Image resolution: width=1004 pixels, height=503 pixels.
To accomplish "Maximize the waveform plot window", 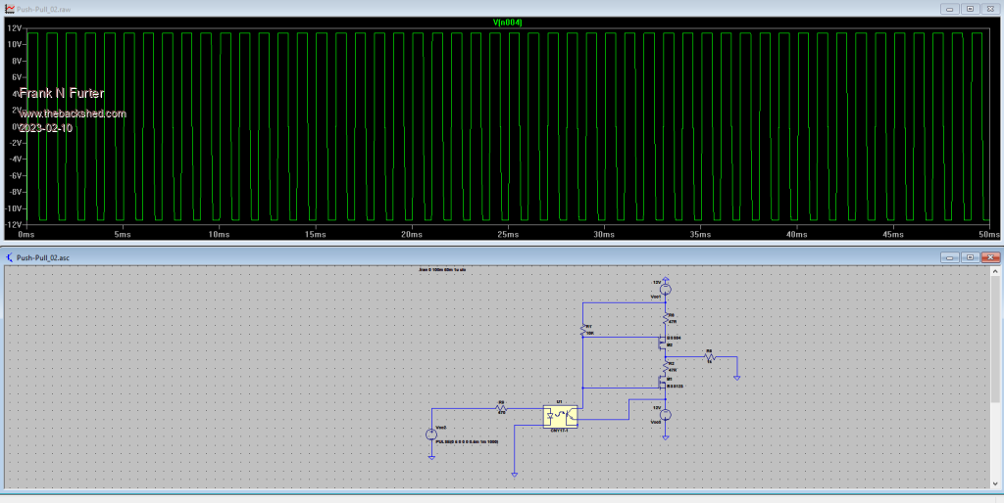I will click(969, 8).
